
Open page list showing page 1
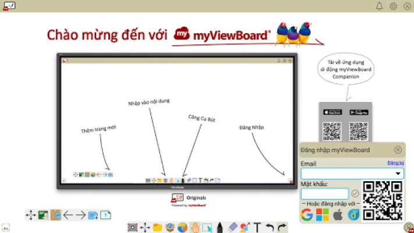(105, 215)
